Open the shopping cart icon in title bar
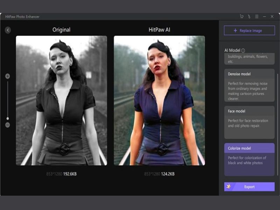The image size is (280, 210). coord(241,16)
